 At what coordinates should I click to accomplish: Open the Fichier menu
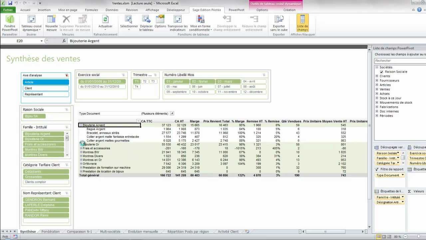pos(8,10)
